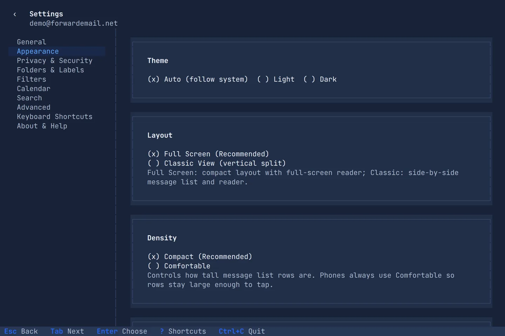Click the density description about message rows

301,280
